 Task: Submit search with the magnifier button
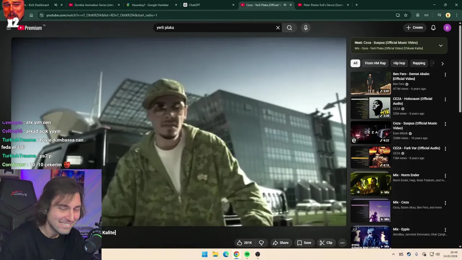pyautogui.click(x=289, y=28)
